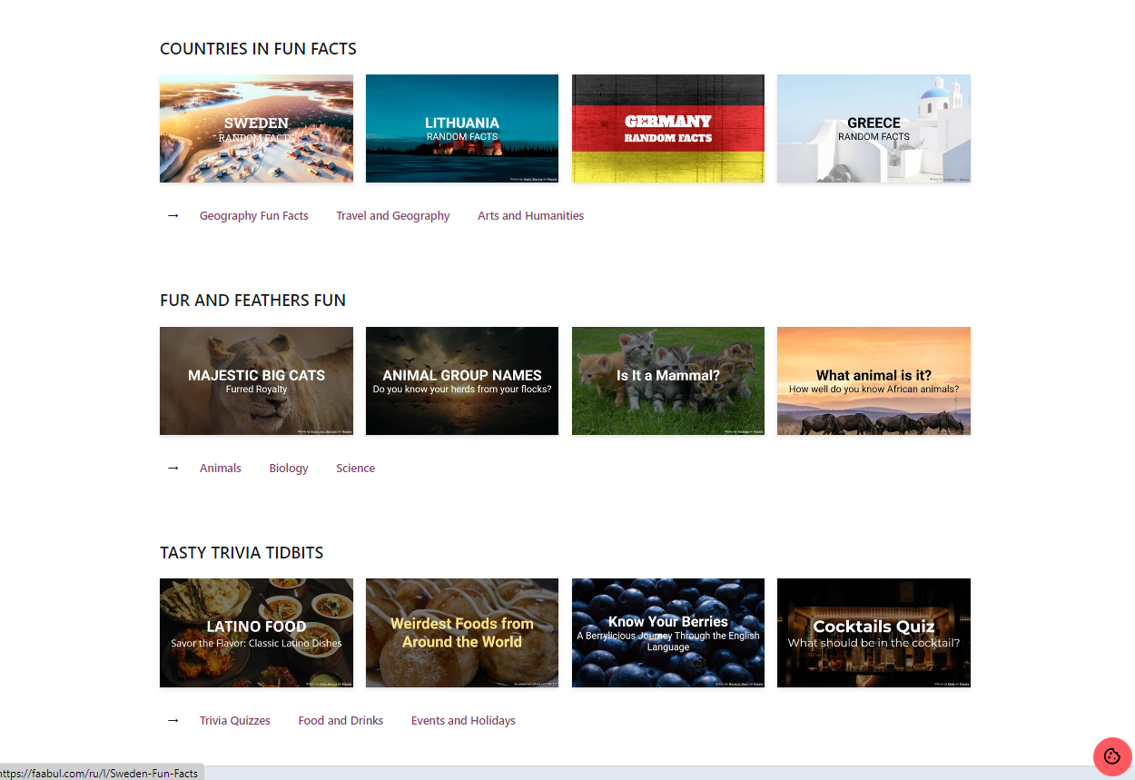Open Know Your Berries card
The width and height of the screenshot is (1135, 780).
pyautogui.click(x=668, y=633)
